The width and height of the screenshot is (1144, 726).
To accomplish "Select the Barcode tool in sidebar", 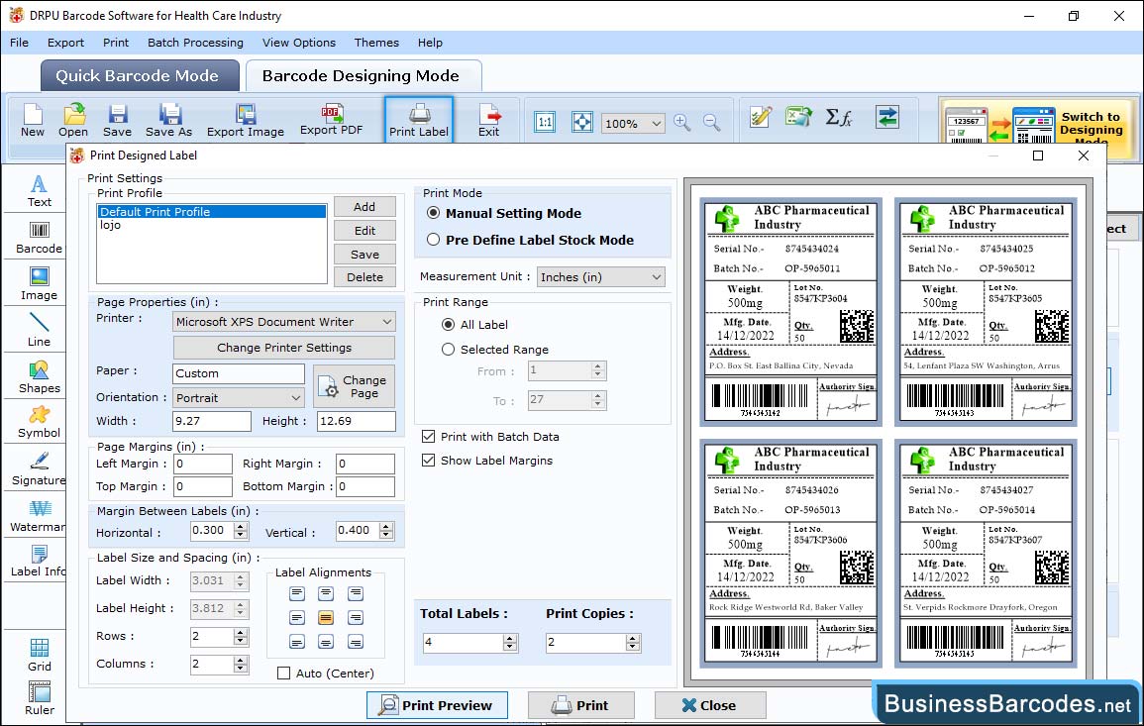I will click(x=39, y=238).
